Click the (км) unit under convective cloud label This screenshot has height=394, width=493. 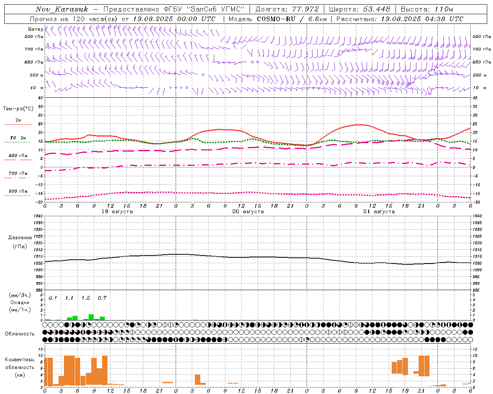tap(20, 375)
